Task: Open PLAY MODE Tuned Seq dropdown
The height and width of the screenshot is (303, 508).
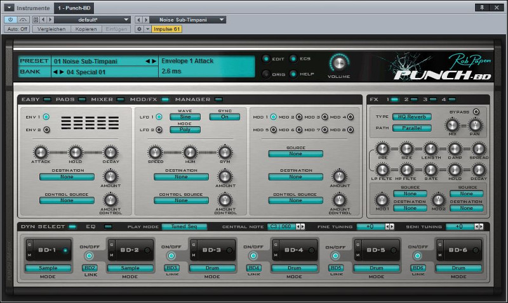Action: click(184, 227)
